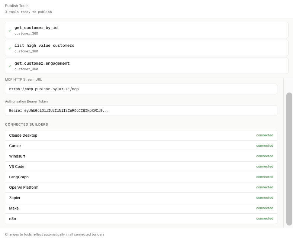Click connected status next to Make

[264, 208]
